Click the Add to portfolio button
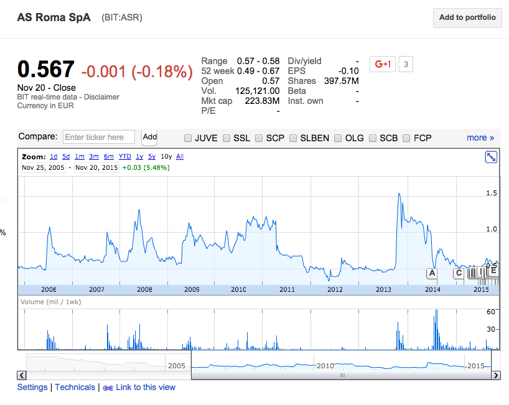509x405 pixels. (467, 18)
